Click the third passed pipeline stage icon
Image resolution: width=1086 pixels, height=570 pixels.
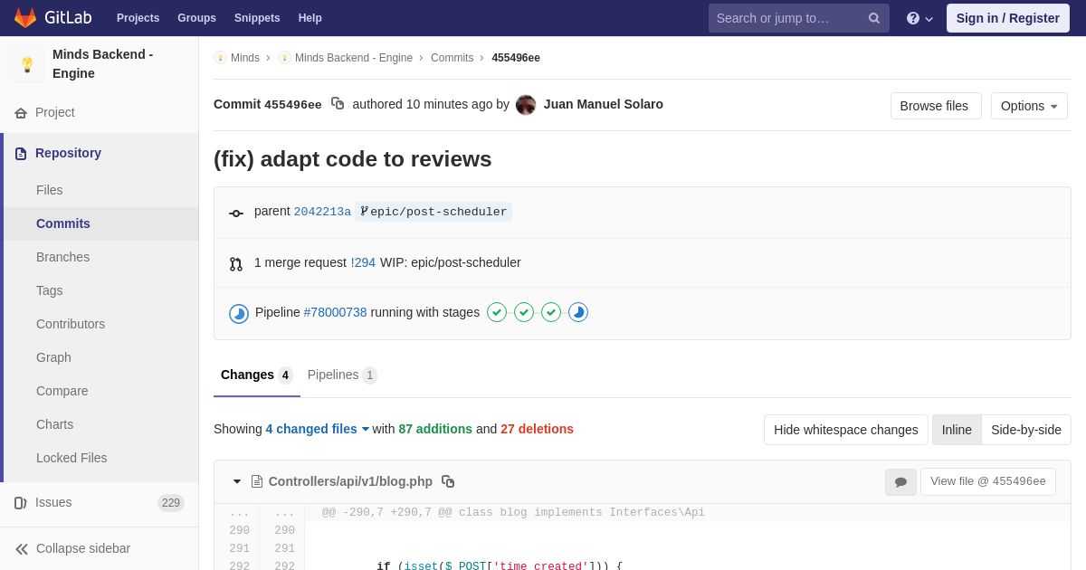coord(551,312)
